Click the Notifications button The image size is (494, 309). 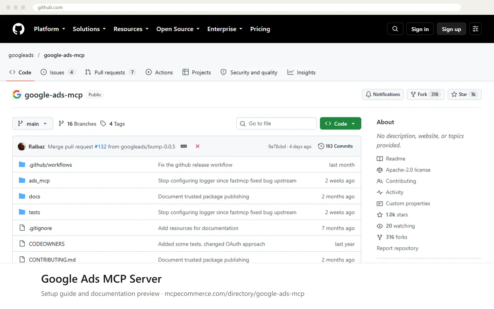[383, 94]
